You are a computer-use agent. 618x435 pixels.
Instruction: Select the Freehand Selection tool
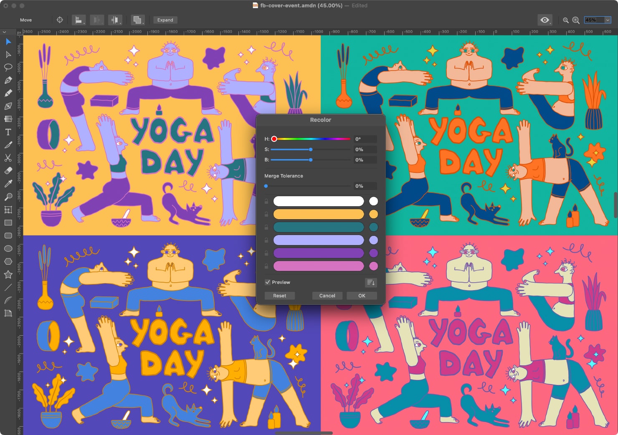click(8, 68)
